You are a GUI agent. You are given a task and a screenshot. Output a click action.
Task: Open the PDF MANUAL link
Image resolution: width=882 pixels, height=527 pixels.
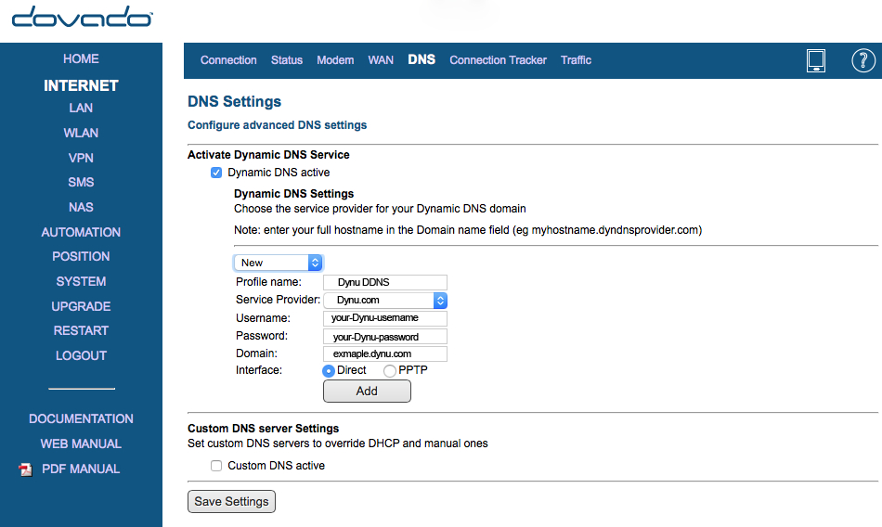81,469
